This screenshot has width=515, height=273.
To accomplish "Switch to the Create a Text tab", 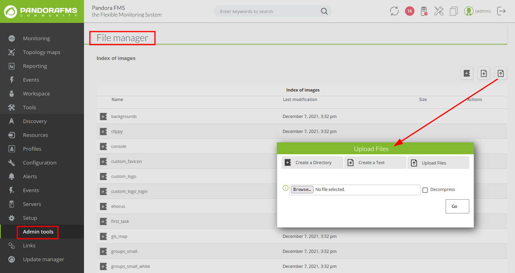I will click(375, 163).
